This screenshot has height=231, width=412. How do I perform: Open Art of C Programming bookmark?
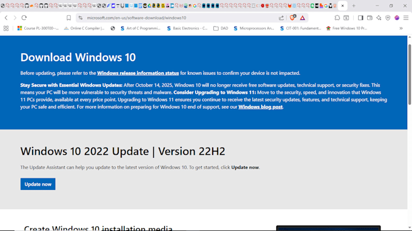(141, 28)
